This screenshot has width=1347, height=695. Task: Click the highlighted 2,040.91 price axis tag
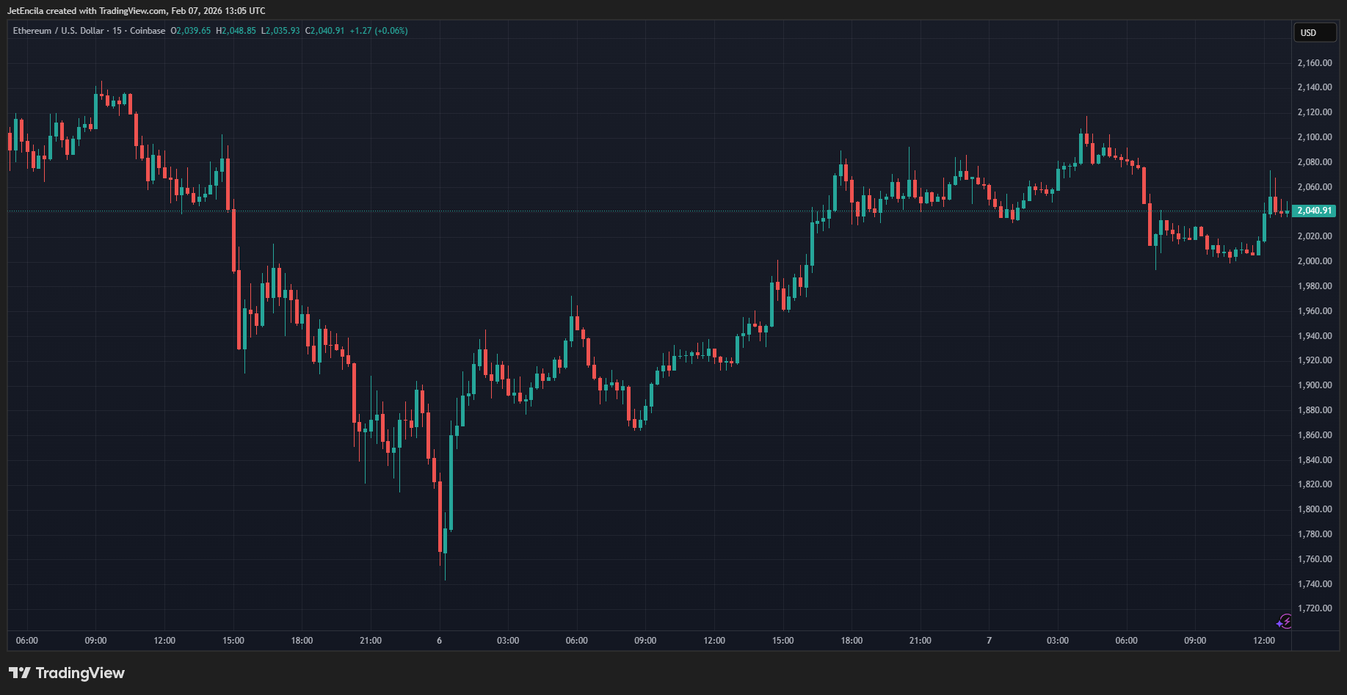click(1314, 211)
